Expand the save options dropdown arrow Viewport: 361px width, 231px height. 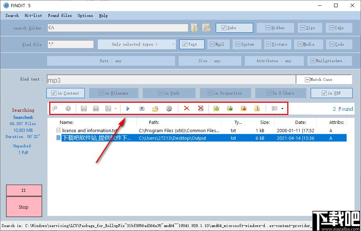click(x=115, y=108)
